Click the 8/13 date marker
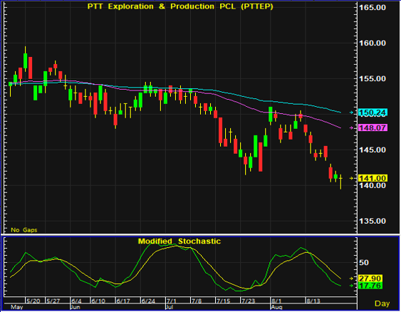 313,301
